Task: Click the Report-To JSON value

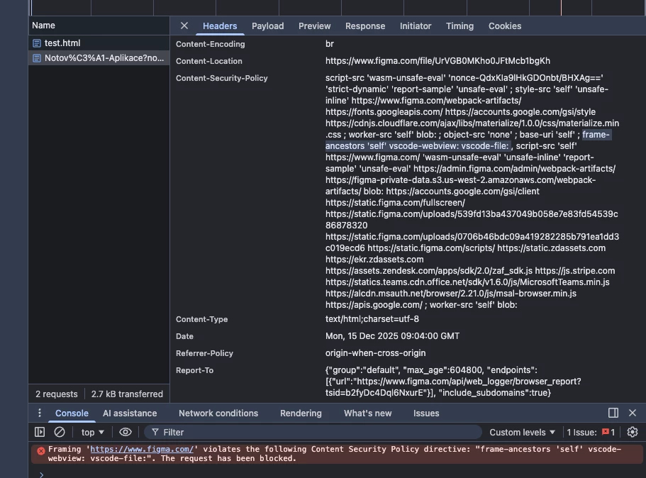Action: 453,381
